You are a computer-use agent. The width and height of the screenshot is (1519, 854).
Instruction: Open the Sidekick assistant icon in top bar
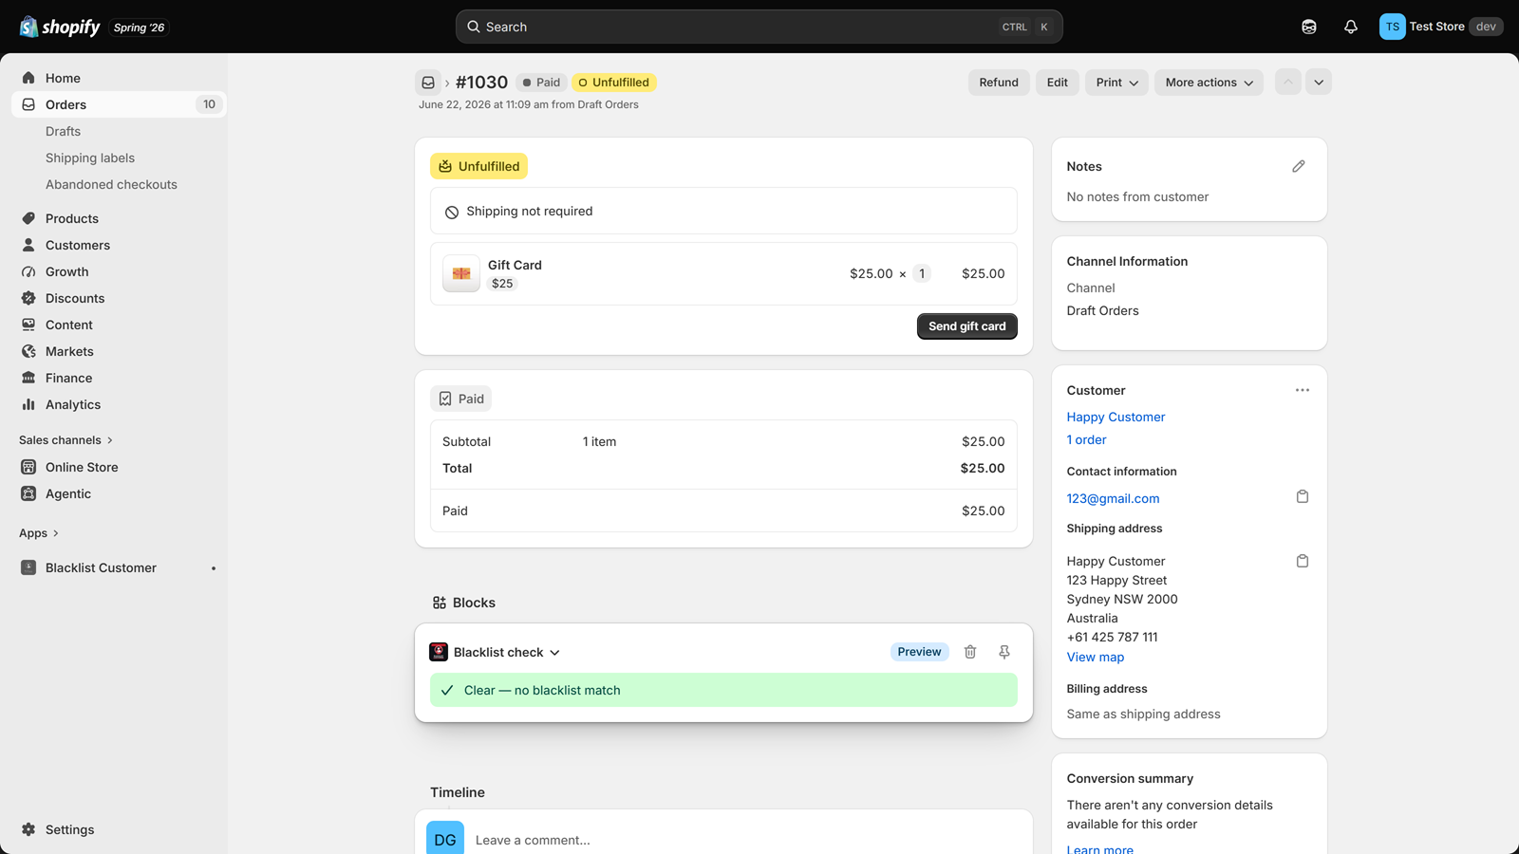tap(1309, 27)
